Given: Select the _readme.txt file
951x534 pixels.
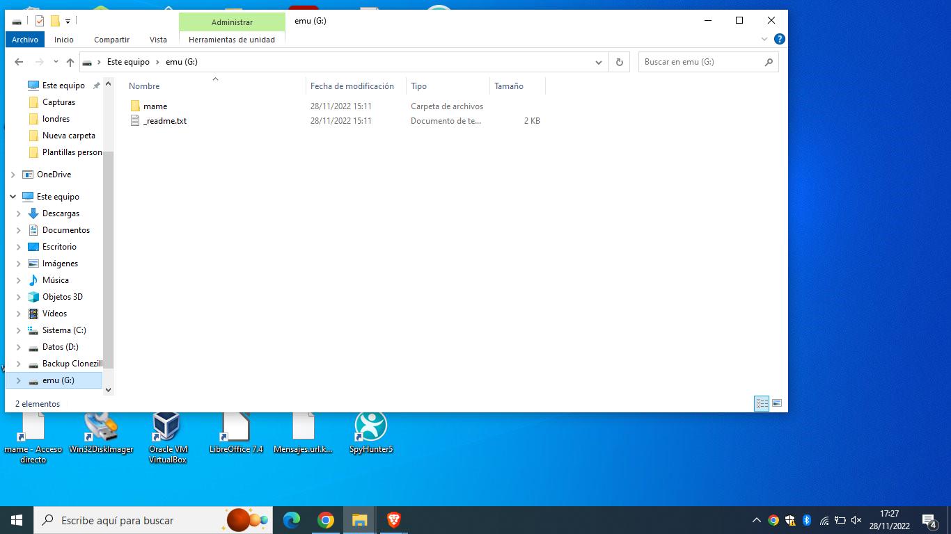Looking at the screenshot, I should 165,121.
